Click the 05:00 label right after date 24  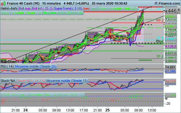pos(43,110)
